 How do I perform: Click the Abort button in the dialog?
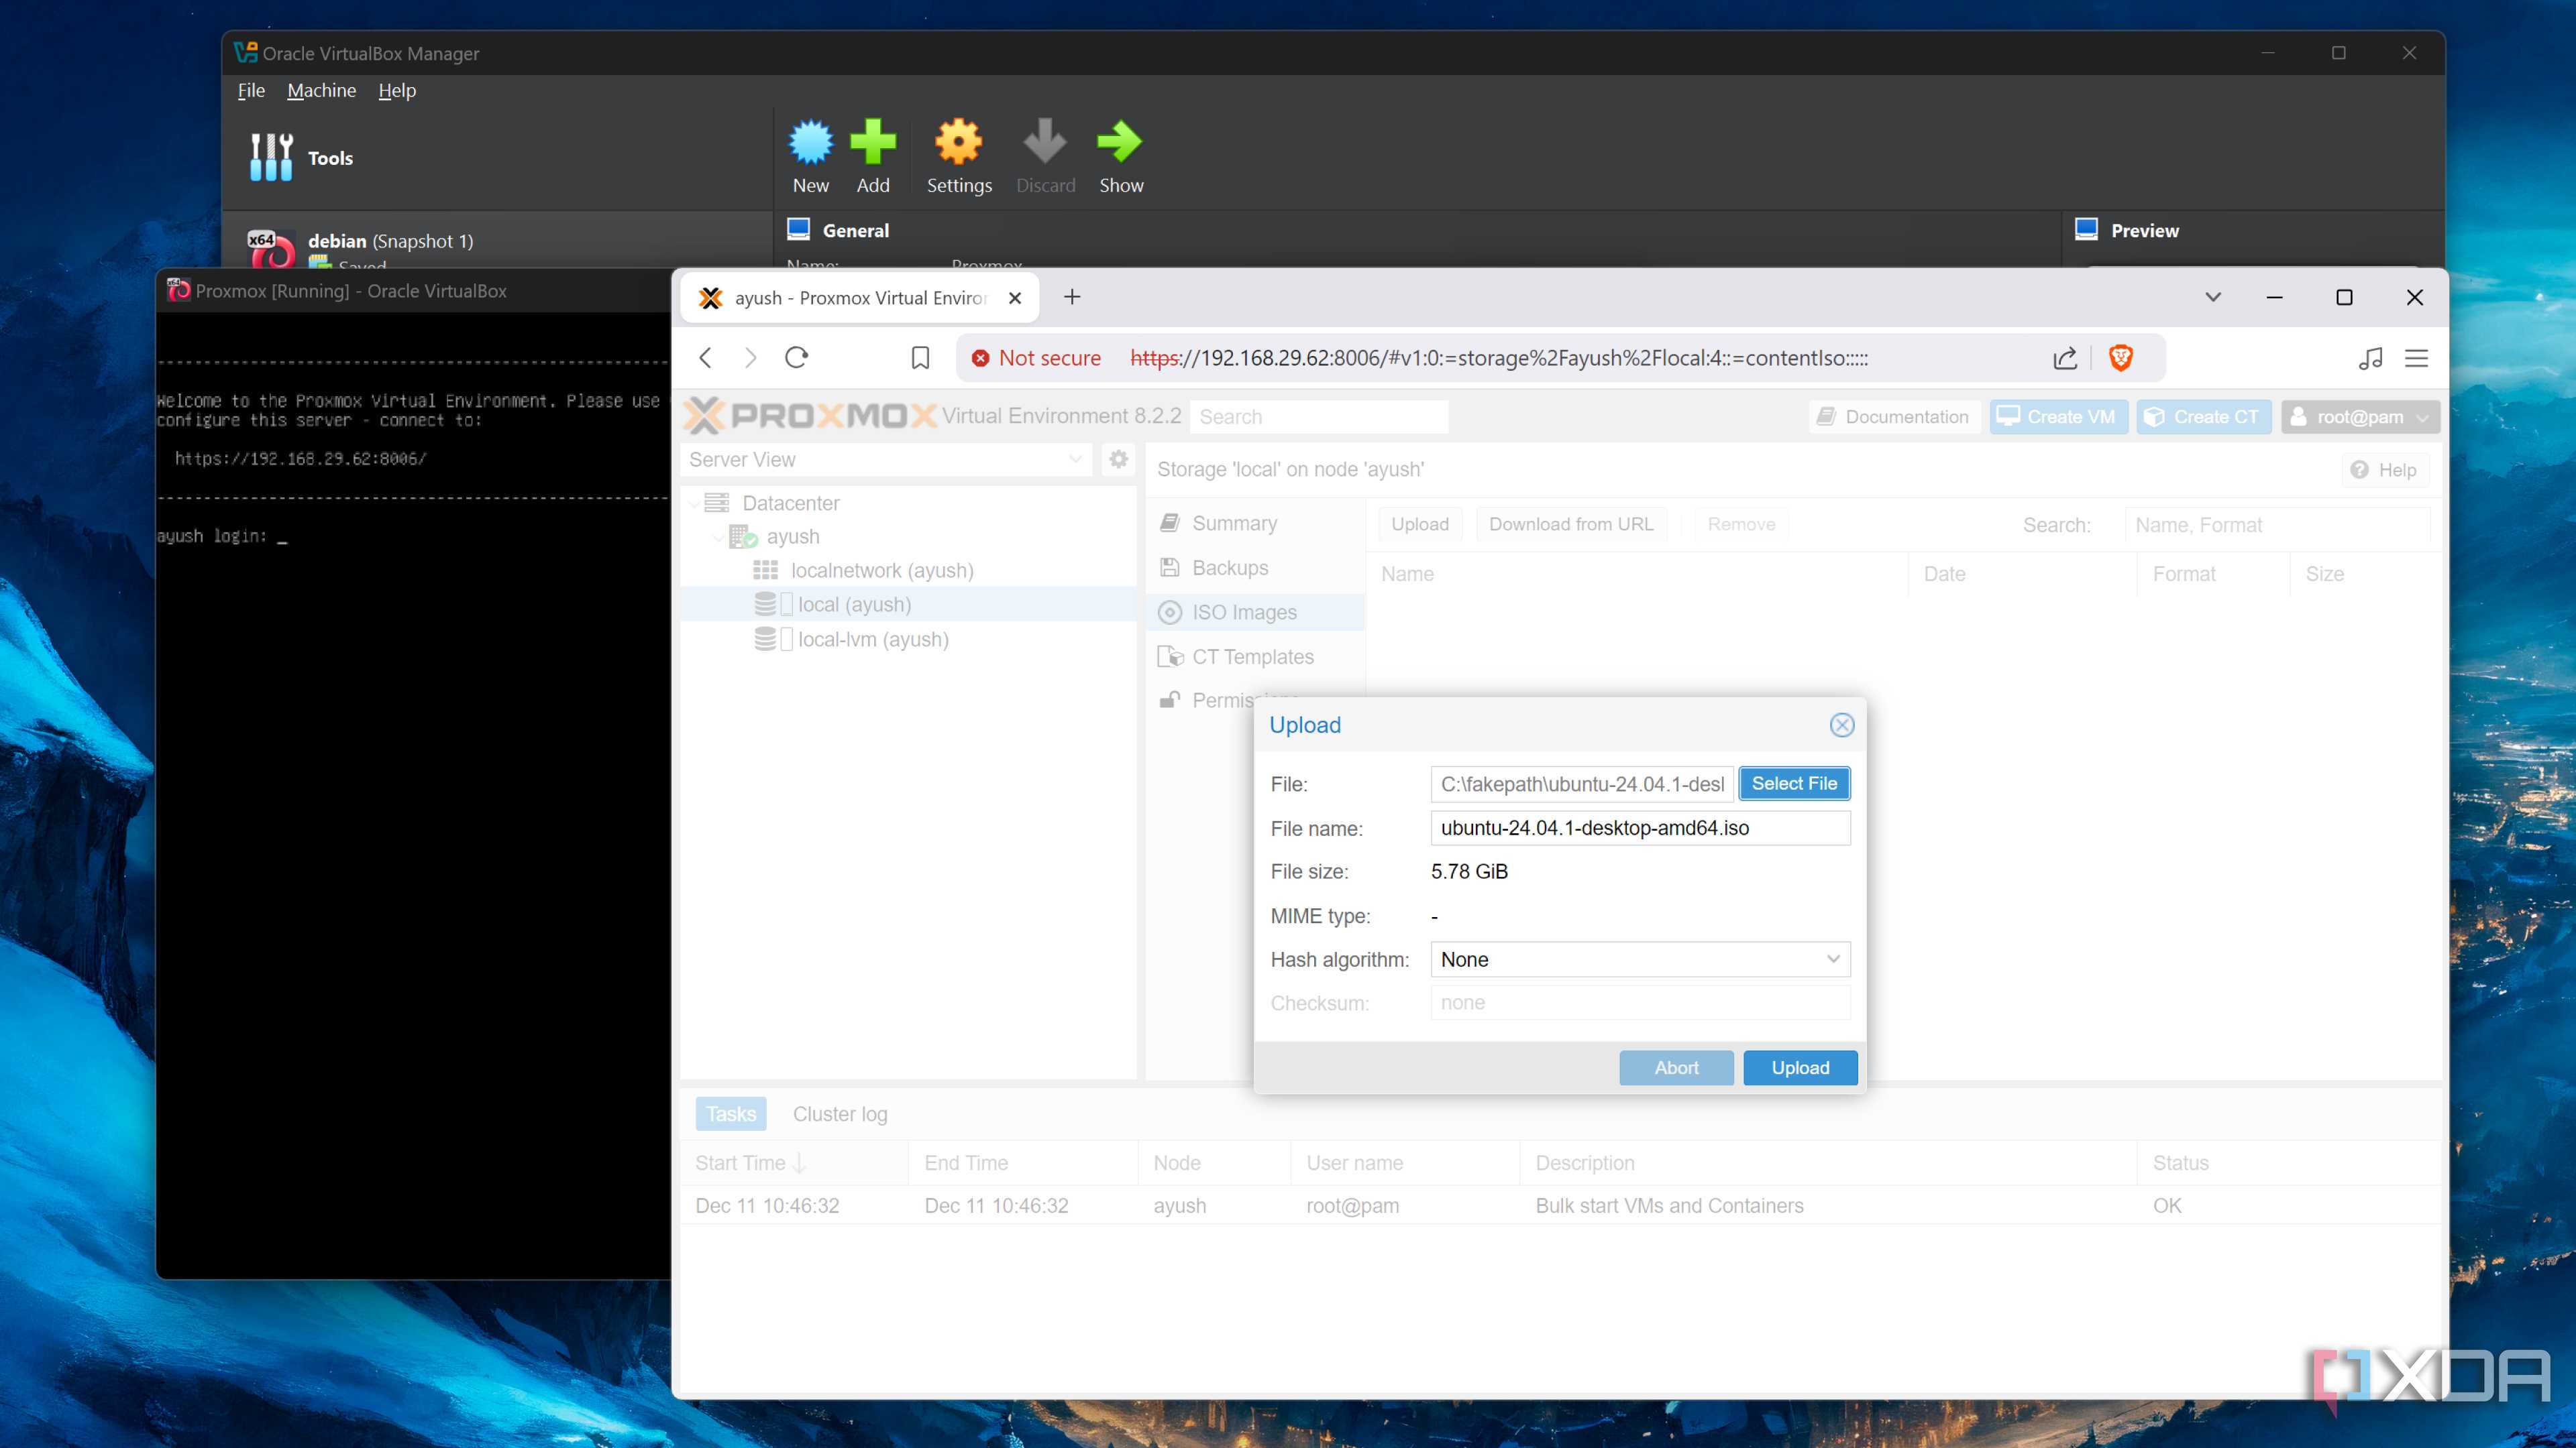click(1676, 1067)
